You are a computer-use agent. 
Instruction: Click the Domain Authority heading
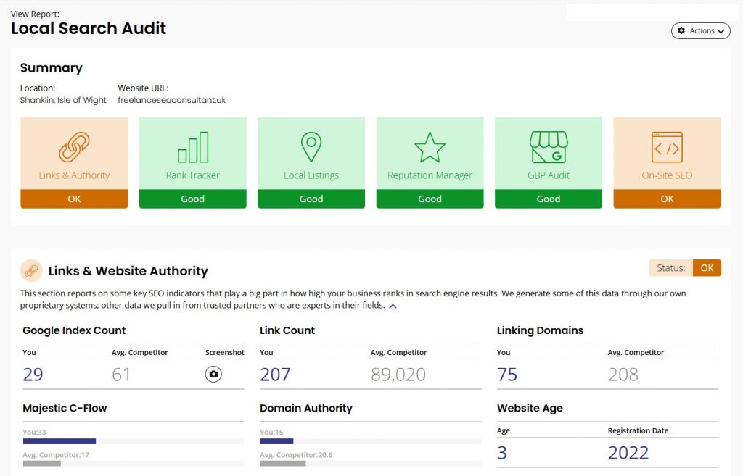tap(306, 408)
